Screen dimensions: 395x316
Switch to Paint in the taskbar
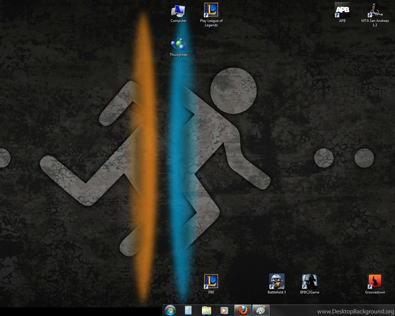click(x=261, y=310)
